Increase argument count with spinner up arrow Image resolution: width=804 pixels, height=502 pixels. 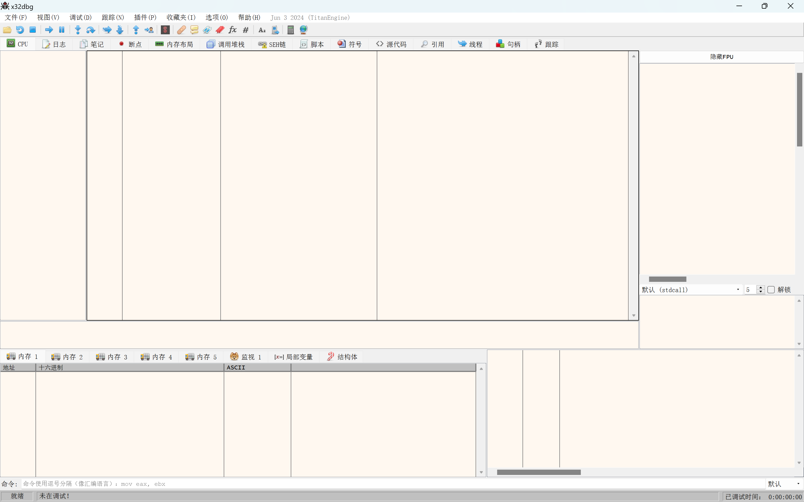click(760, 287)
